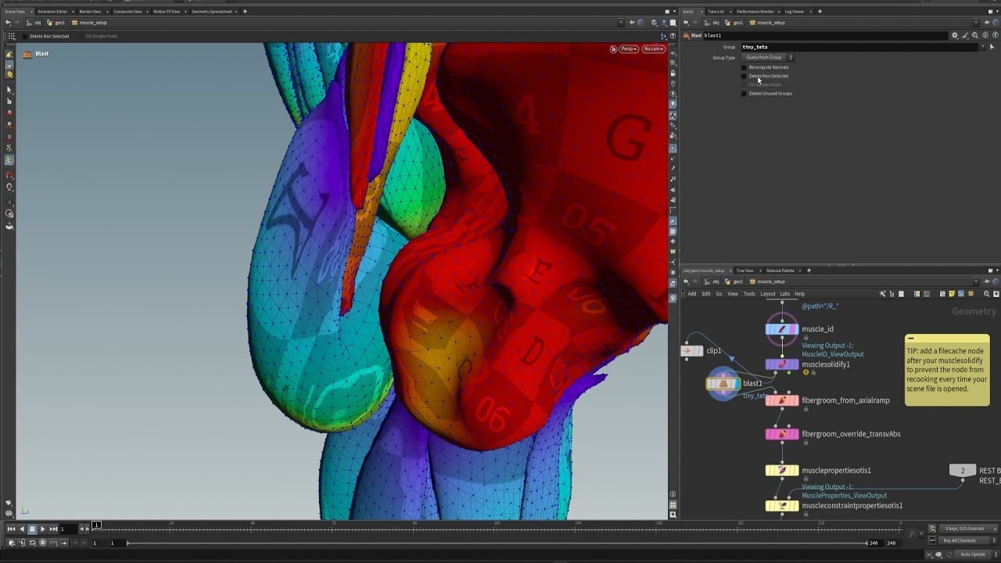Select the musclesolidify1 node
Image resolution: width=1001 pixels, height=563 pixels.
pos(782,364)
